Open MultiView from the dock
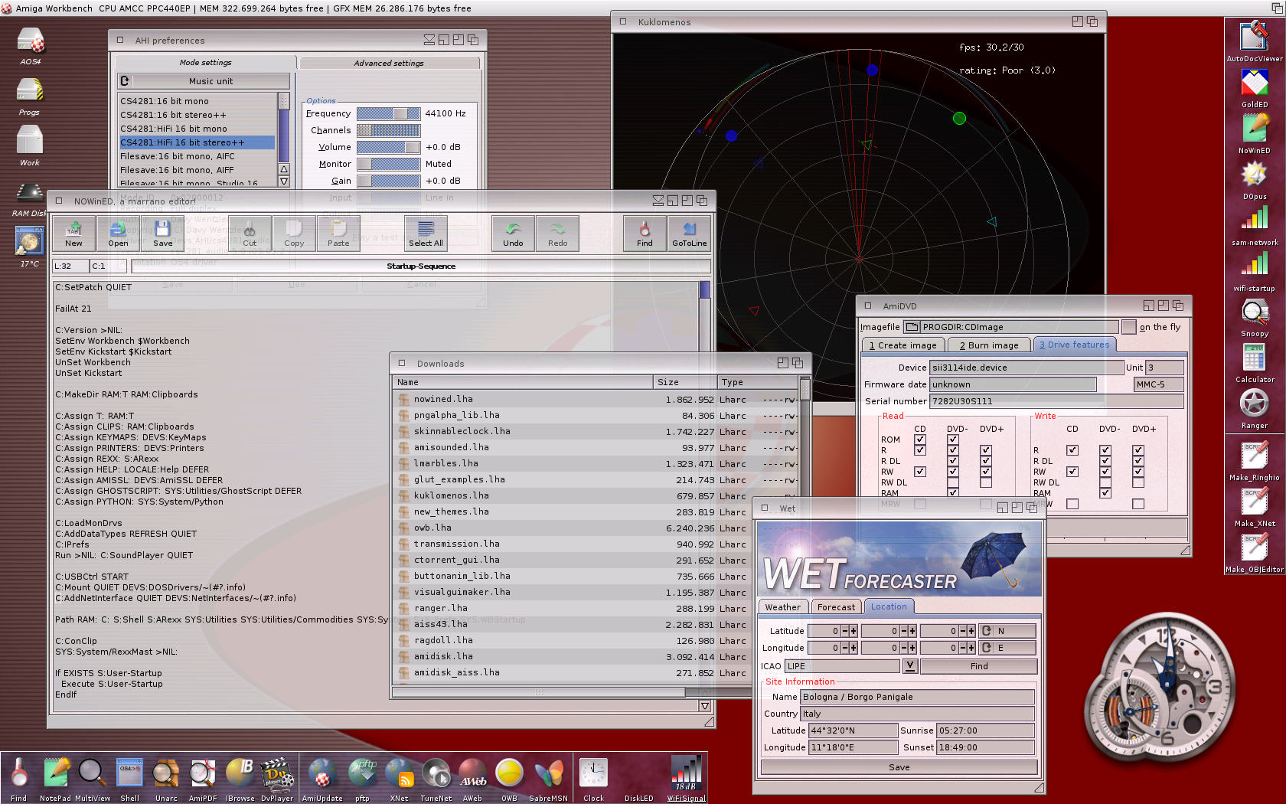Screen dimensions: 1286x804 [x=92, y=779]
